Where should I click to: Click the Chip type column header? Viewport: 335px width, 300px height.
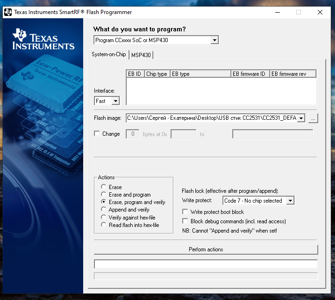[157, 74]
